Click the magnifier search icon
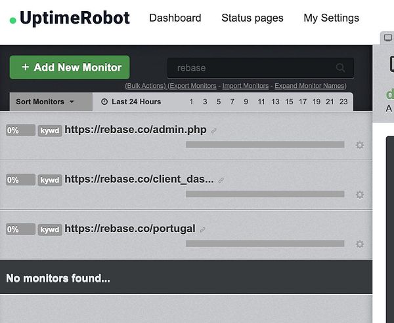Viewport: 394px width, 323px height. [340, 67]
